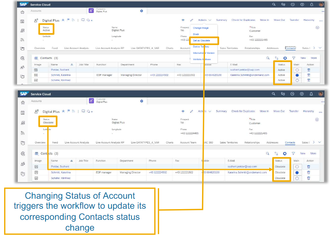Screen dimensions: 333x238
Task: Set Potdar, Sushant as main contact in the lower window
Action: pyautogui.click(x=297, y=167)
